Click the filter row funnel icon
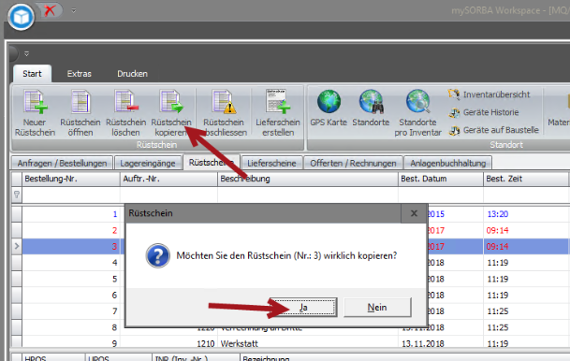The width and height of the screenshot is (570, 361). tap(17, 195)
